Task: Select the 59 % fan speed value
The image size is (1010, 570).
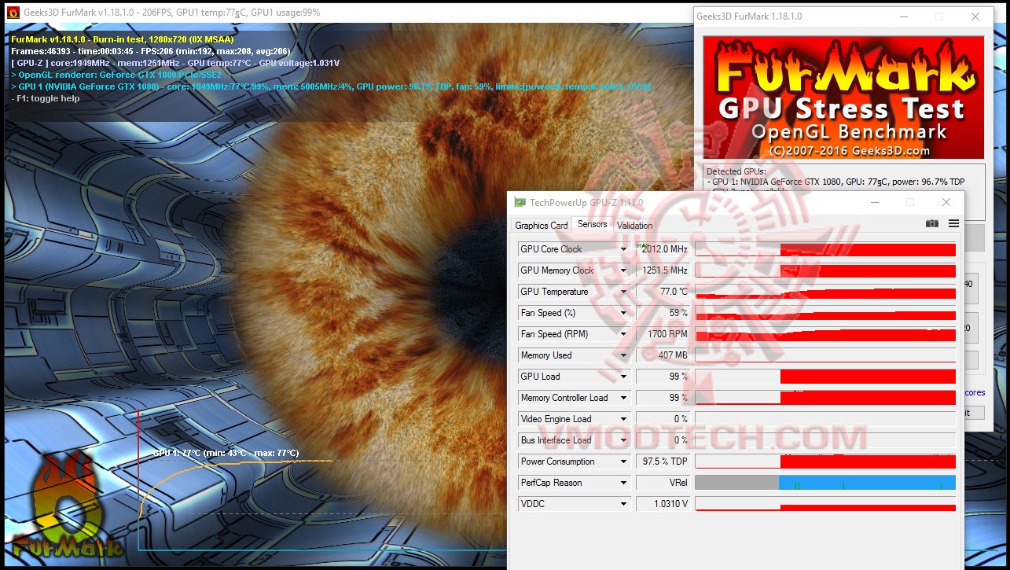Action: point(663,313)
